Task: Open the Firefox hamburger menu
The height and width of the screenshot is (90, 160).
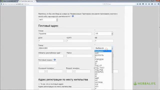Action: tap(158, 4)
